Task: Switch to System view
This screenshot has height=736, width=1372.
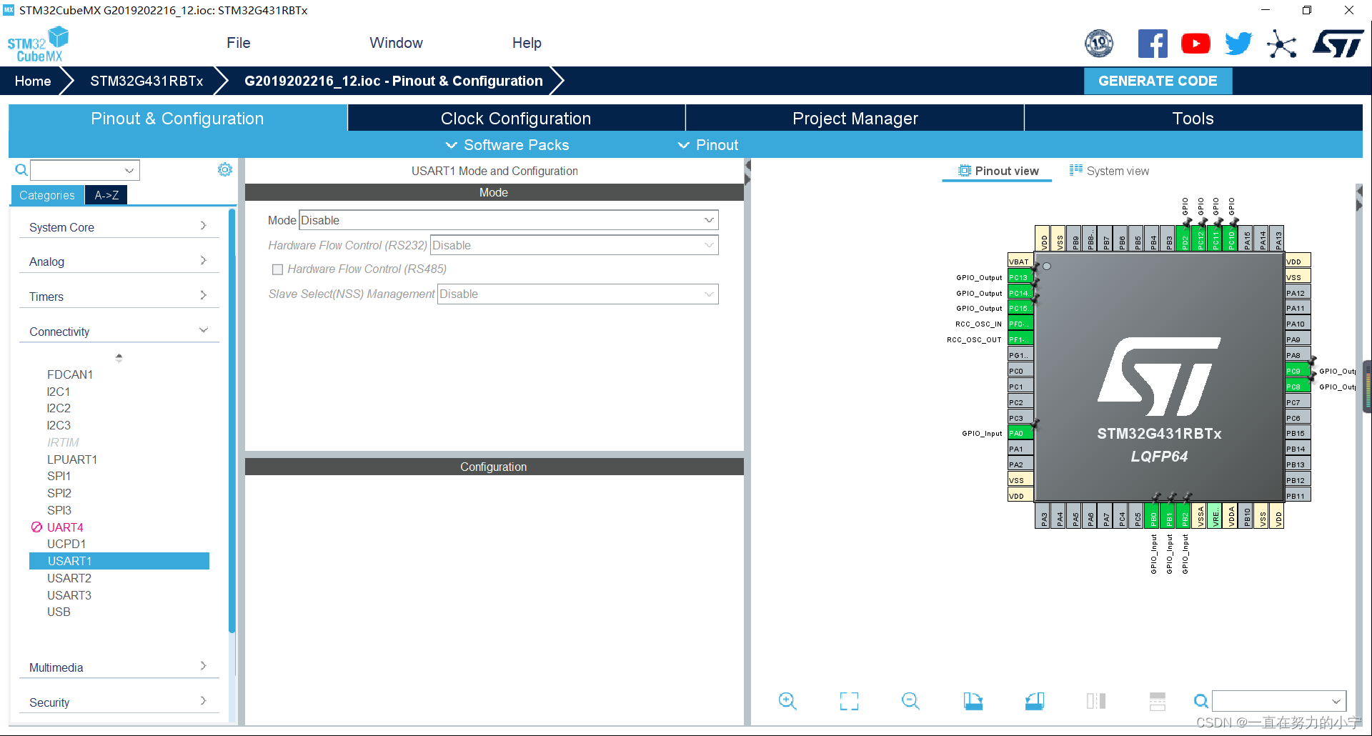Action: pyautogui.click(x=1109, y=171)
